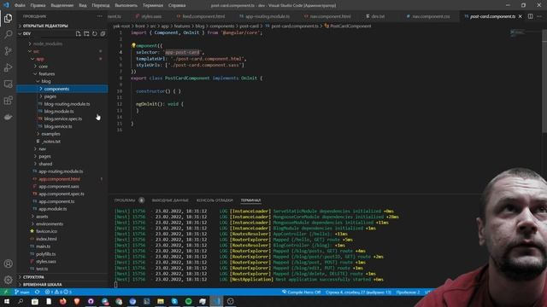Expand the core folder
The width and height of the screenshot is (547, 307).
pyautogui.click(x=44, y=67)
